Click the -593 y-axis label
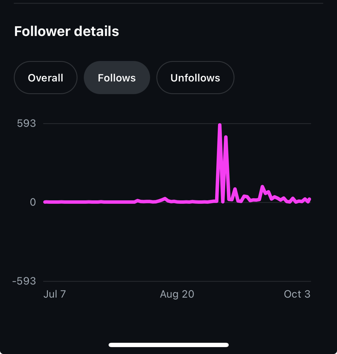 click(x=24, y=281)
